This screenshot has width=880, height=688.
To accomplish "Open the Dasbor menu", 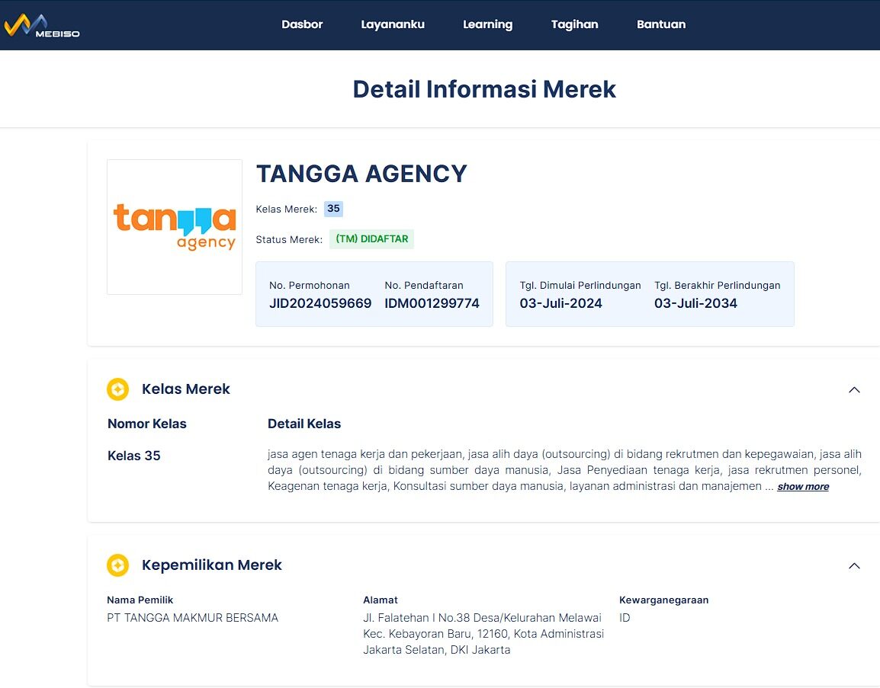I will pyautogui.click(x=302, y=24).
